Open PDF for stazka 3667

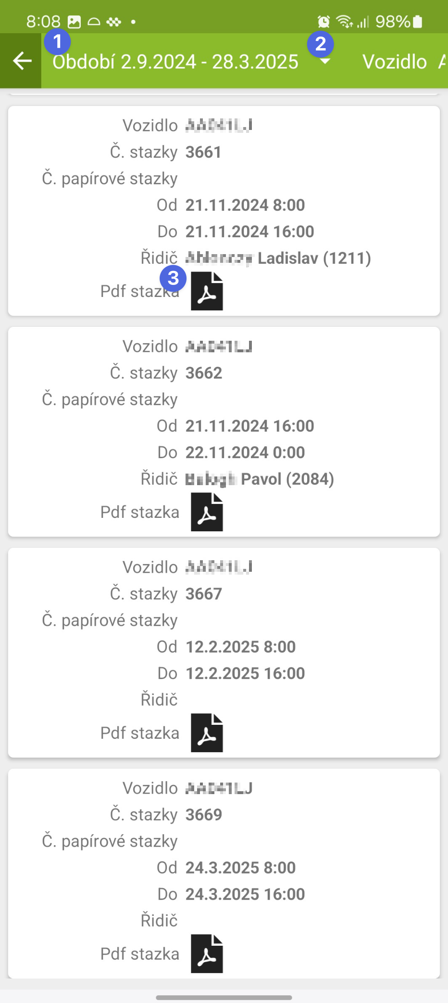pyautogui.click(x=207, y=733)
